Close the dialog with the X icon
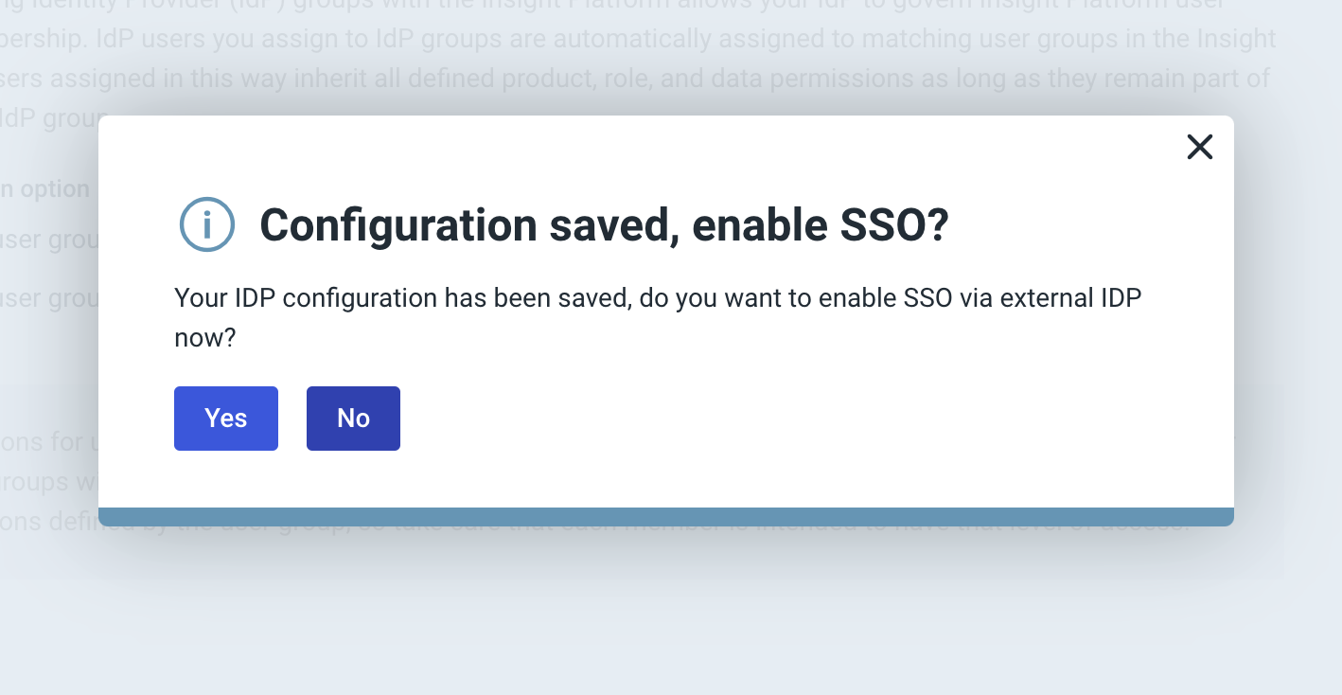Viewport: 1342px width, 695px height. (x=1199, y=147)
